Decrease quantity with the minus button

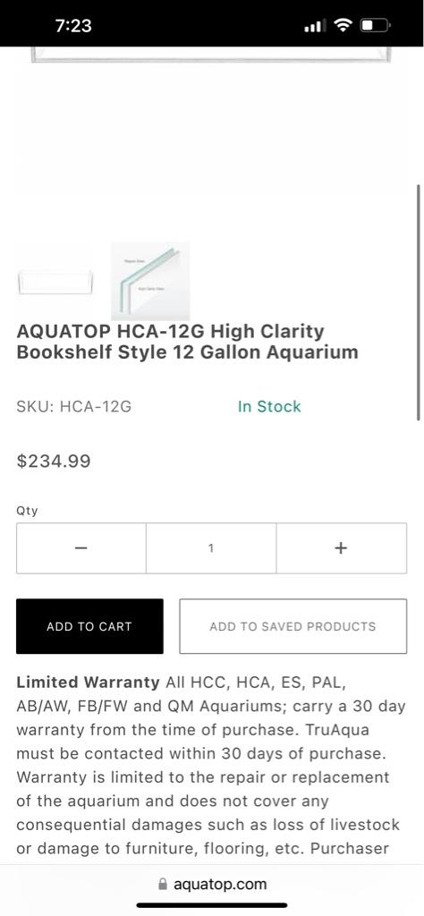coord(81,548)
